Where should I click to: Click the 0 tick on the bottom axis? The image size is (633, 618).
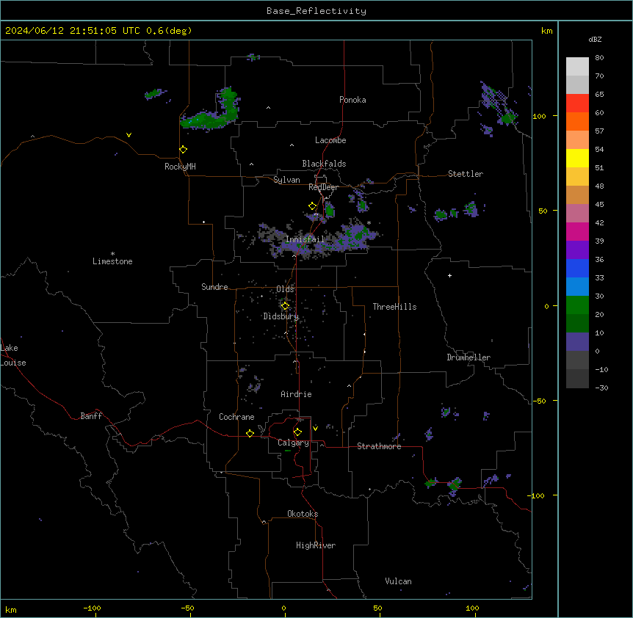283,608
